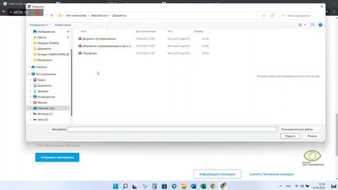Sort files by the Размер column
Viewport: 338px width, 190px height.
point(199,32)
